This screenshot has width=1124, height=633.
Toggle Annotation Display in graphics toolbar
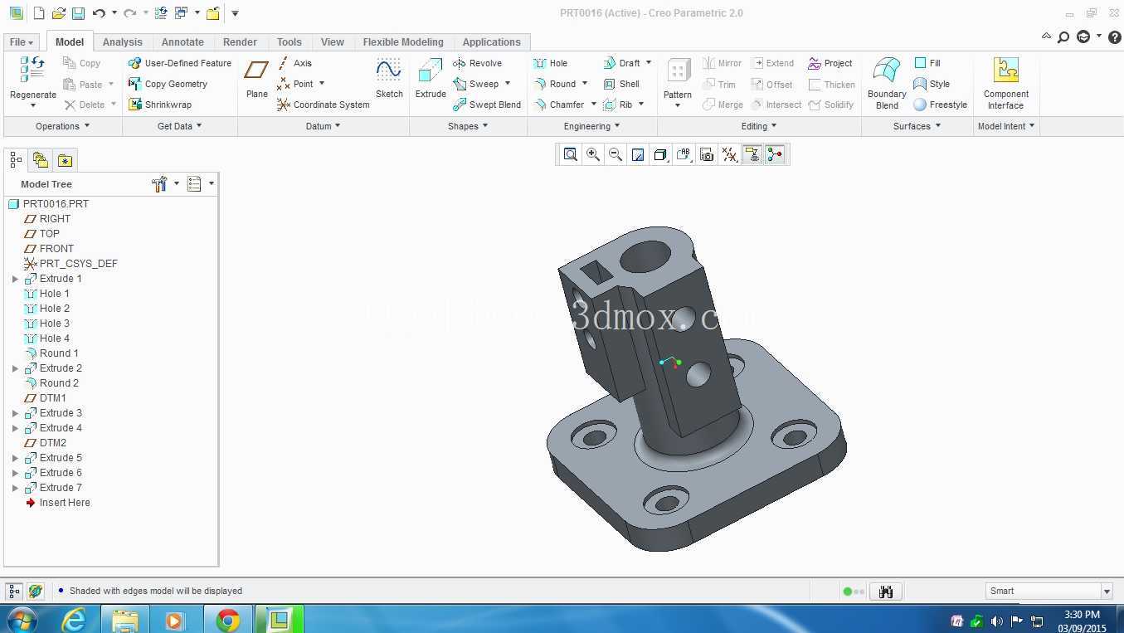(x=752, y=154)
